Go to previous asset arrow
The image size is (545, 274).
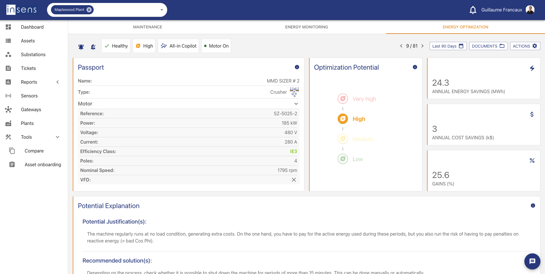[x=401, y=46]
